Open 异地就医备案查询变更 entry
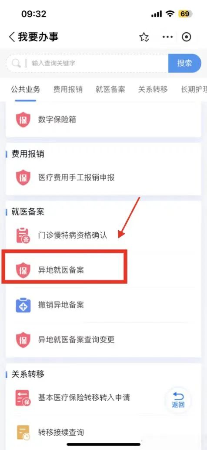This screenshot has height=450, width=207. 103,340
